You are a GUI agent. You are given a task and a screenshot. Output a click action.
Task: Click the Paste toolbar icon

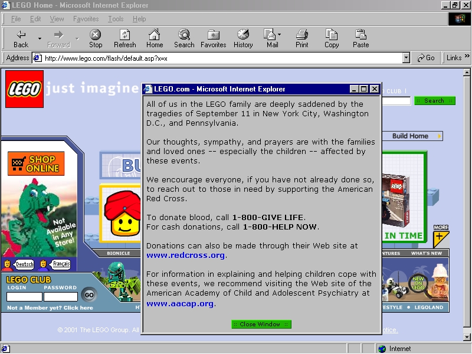(x=360, y=38)
